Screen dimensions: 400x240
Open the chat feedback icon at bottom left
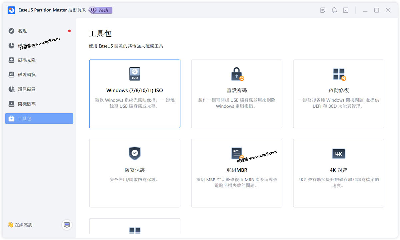tap(67, 225)
